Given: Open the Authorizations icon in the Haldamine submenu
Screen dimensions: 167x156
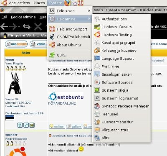Looking at the screenshot, I should pyautogui.click(x=97, y=19).
